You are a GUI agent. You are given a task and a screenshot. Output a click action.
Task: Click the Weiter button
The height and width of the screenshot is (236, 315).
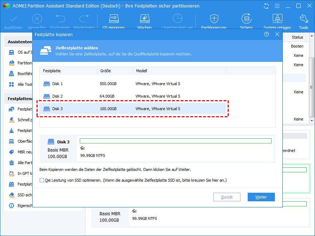click(261, 197)
